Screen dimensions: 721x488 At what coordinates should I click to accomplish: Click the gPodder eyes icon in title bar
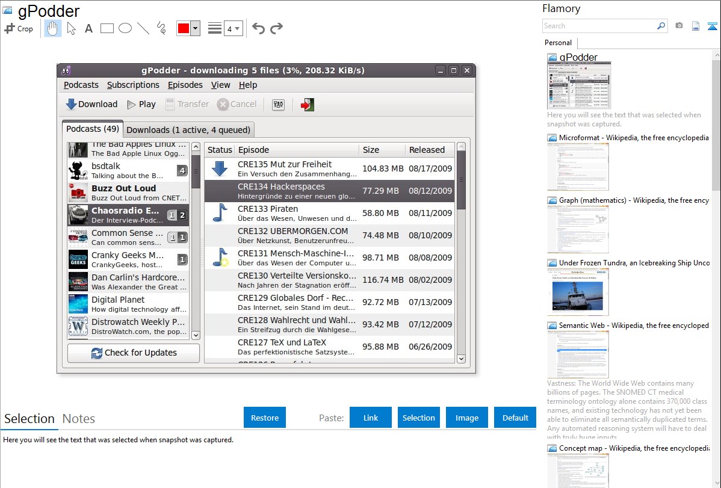pos(66,70)
